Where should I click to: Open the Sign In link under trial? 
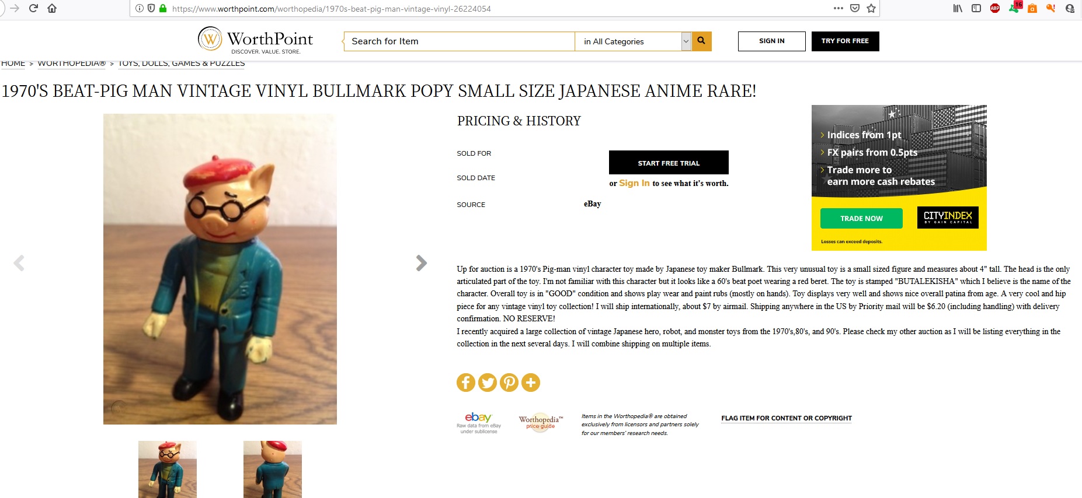click(x=634, y=183)
